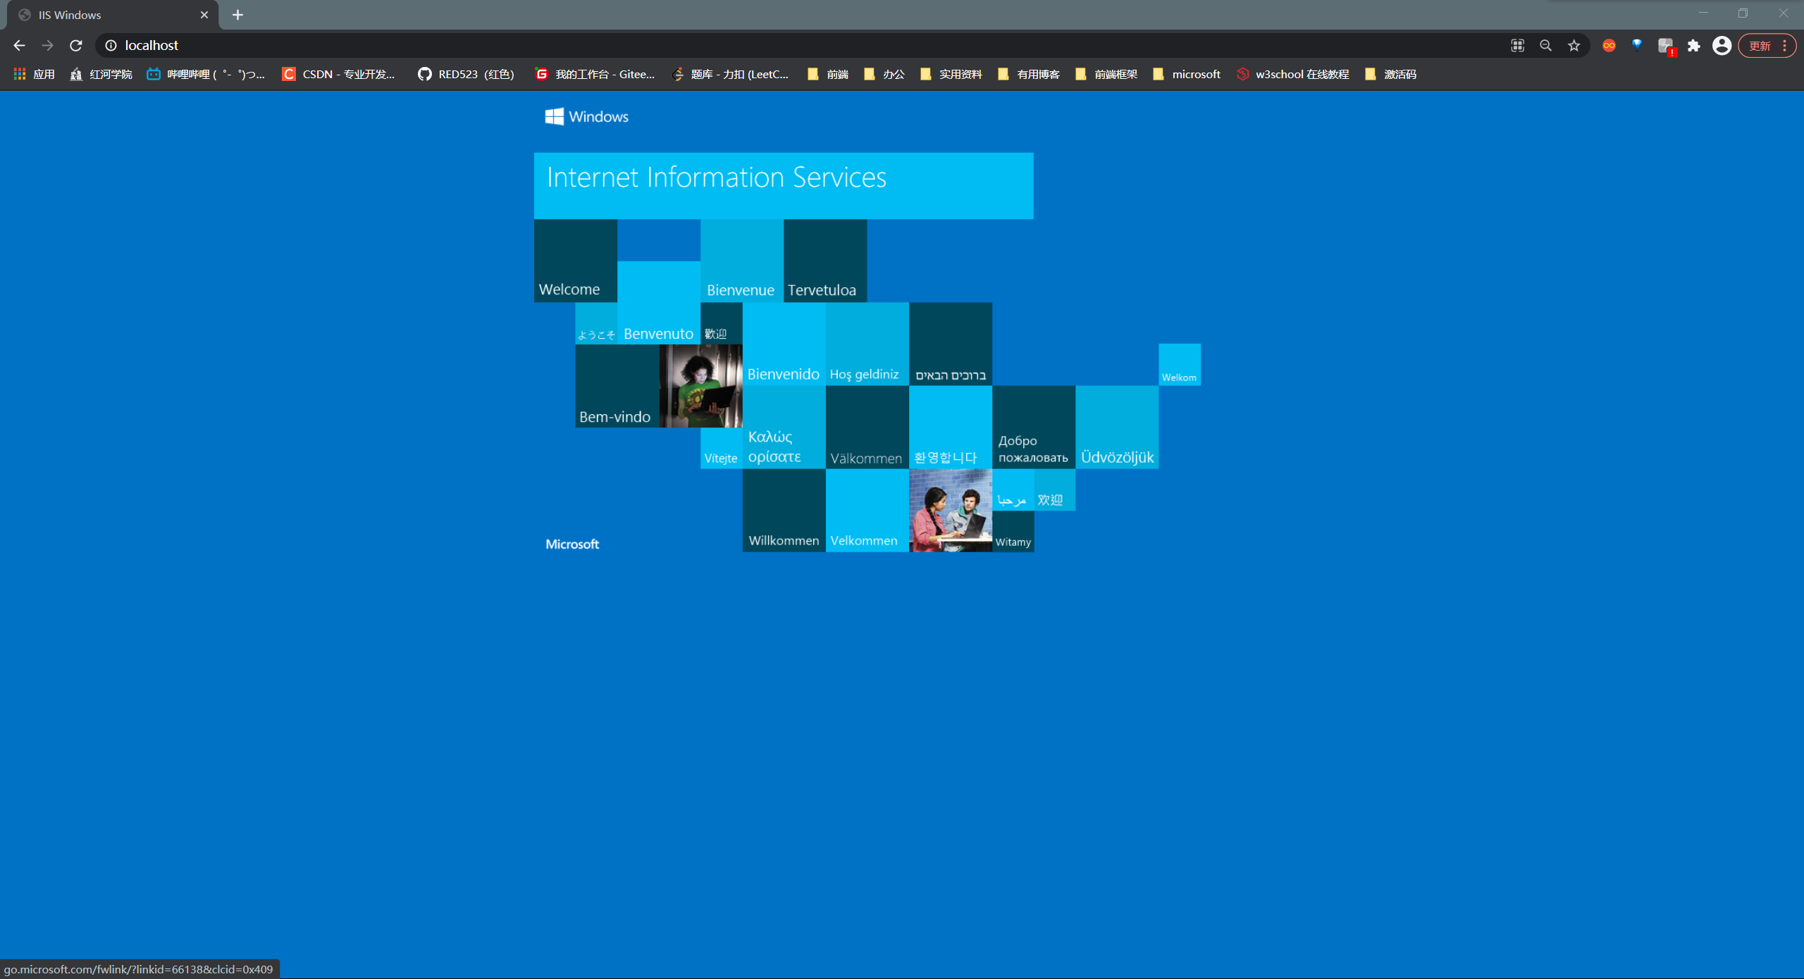Open the extensions puzzle icon

tap(1693, 45)
